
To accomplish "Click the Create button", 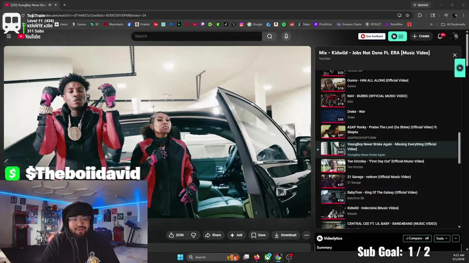I will click(421, 36).
